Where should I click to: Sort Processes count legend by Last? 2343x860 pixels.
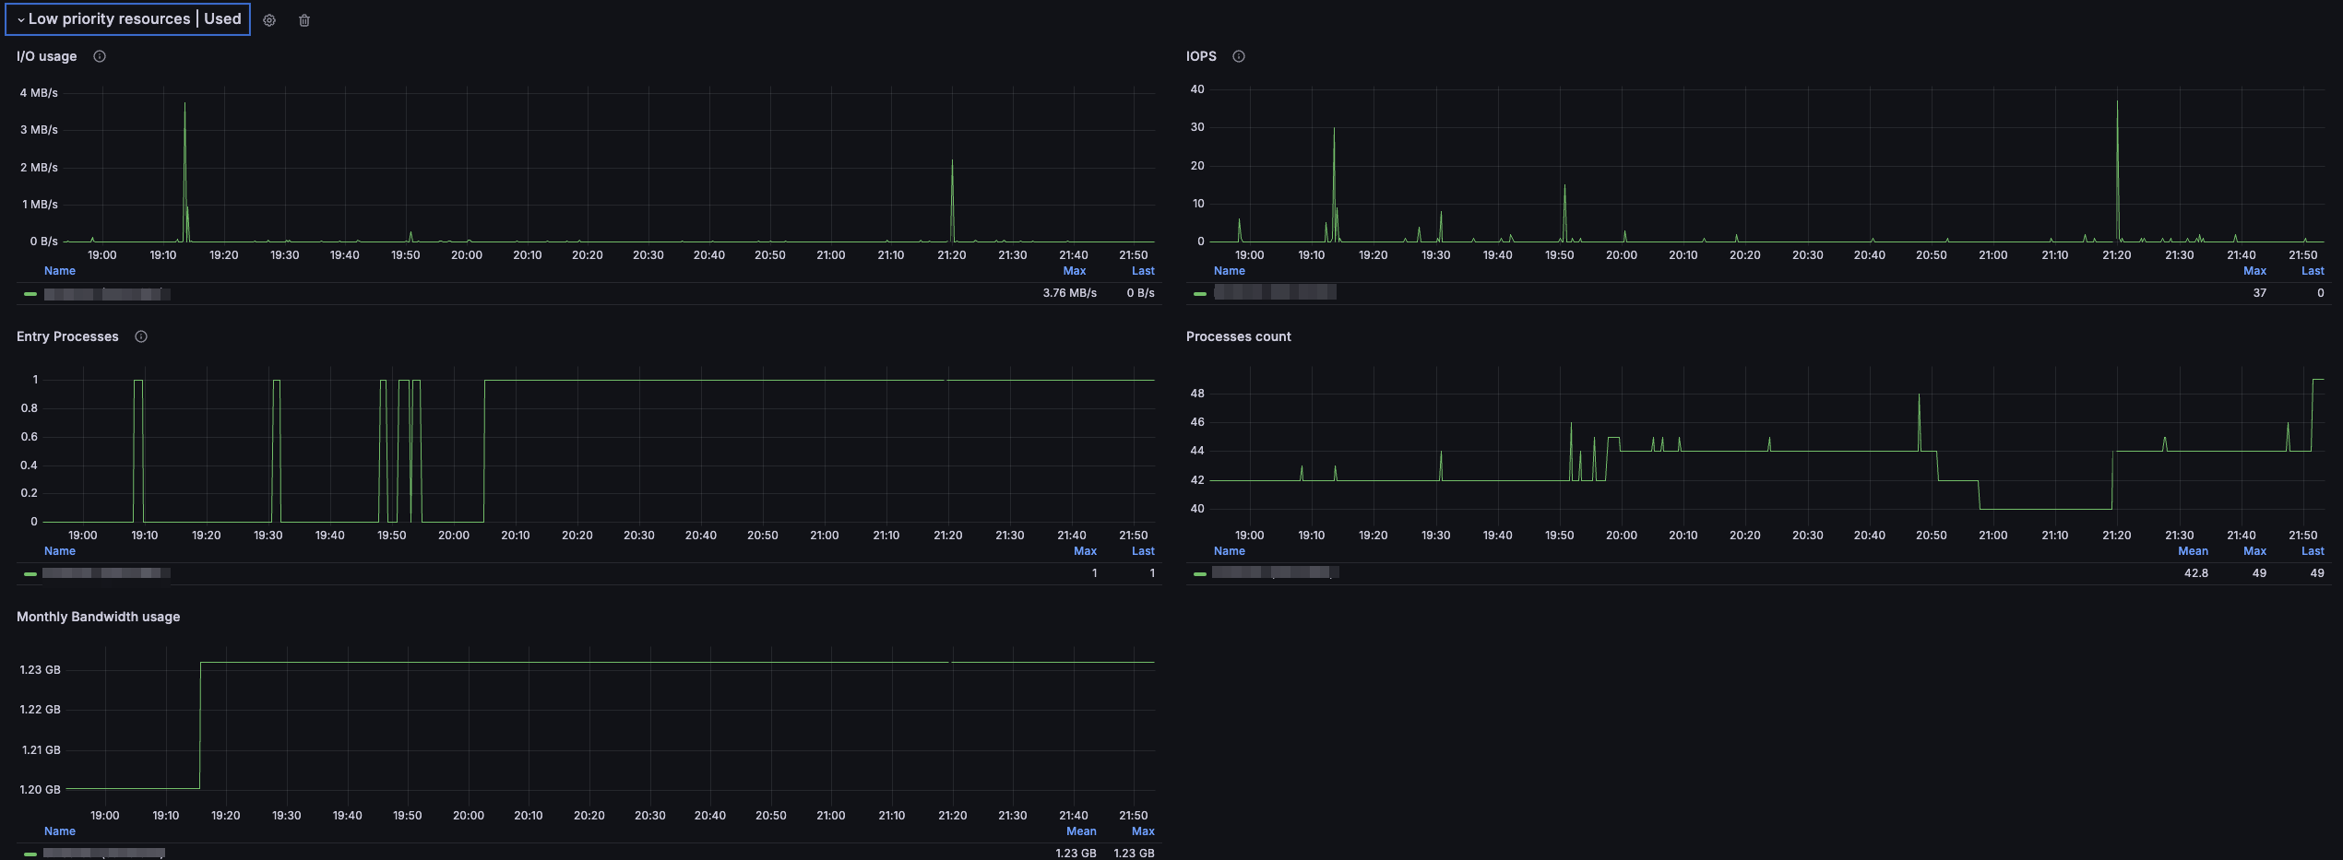coord(2313,551)
